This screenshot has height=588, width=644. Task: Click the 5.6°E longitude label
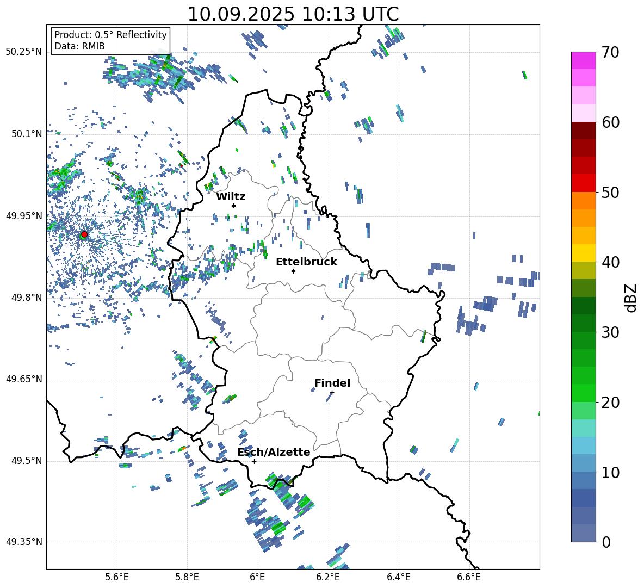[x=117, y=577]
